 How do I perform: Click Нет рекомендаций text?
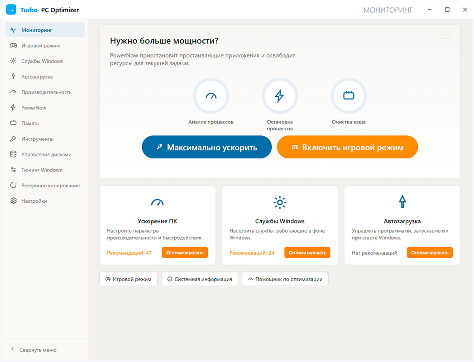(x=374, y=253)
